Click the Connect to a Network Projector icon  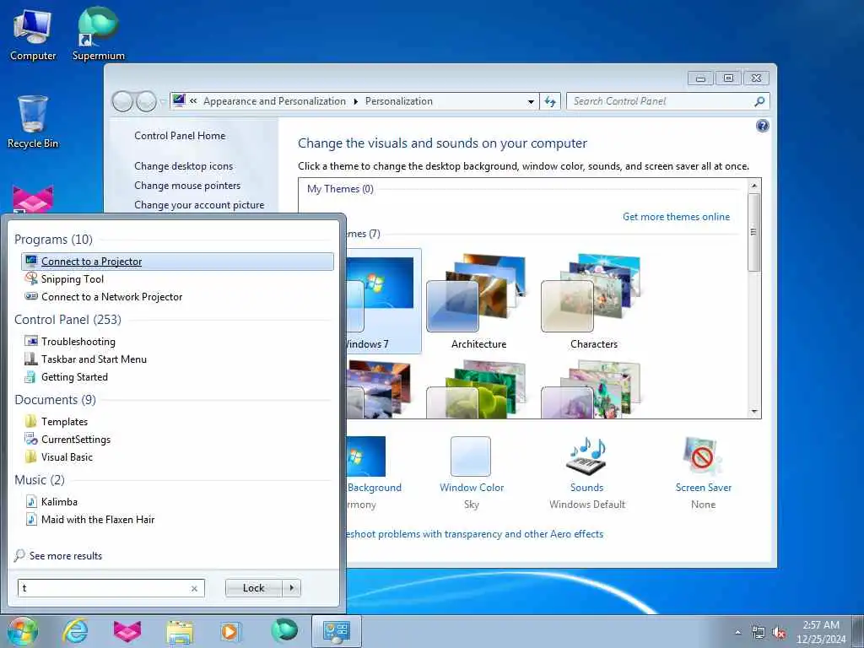click(31, 296)
